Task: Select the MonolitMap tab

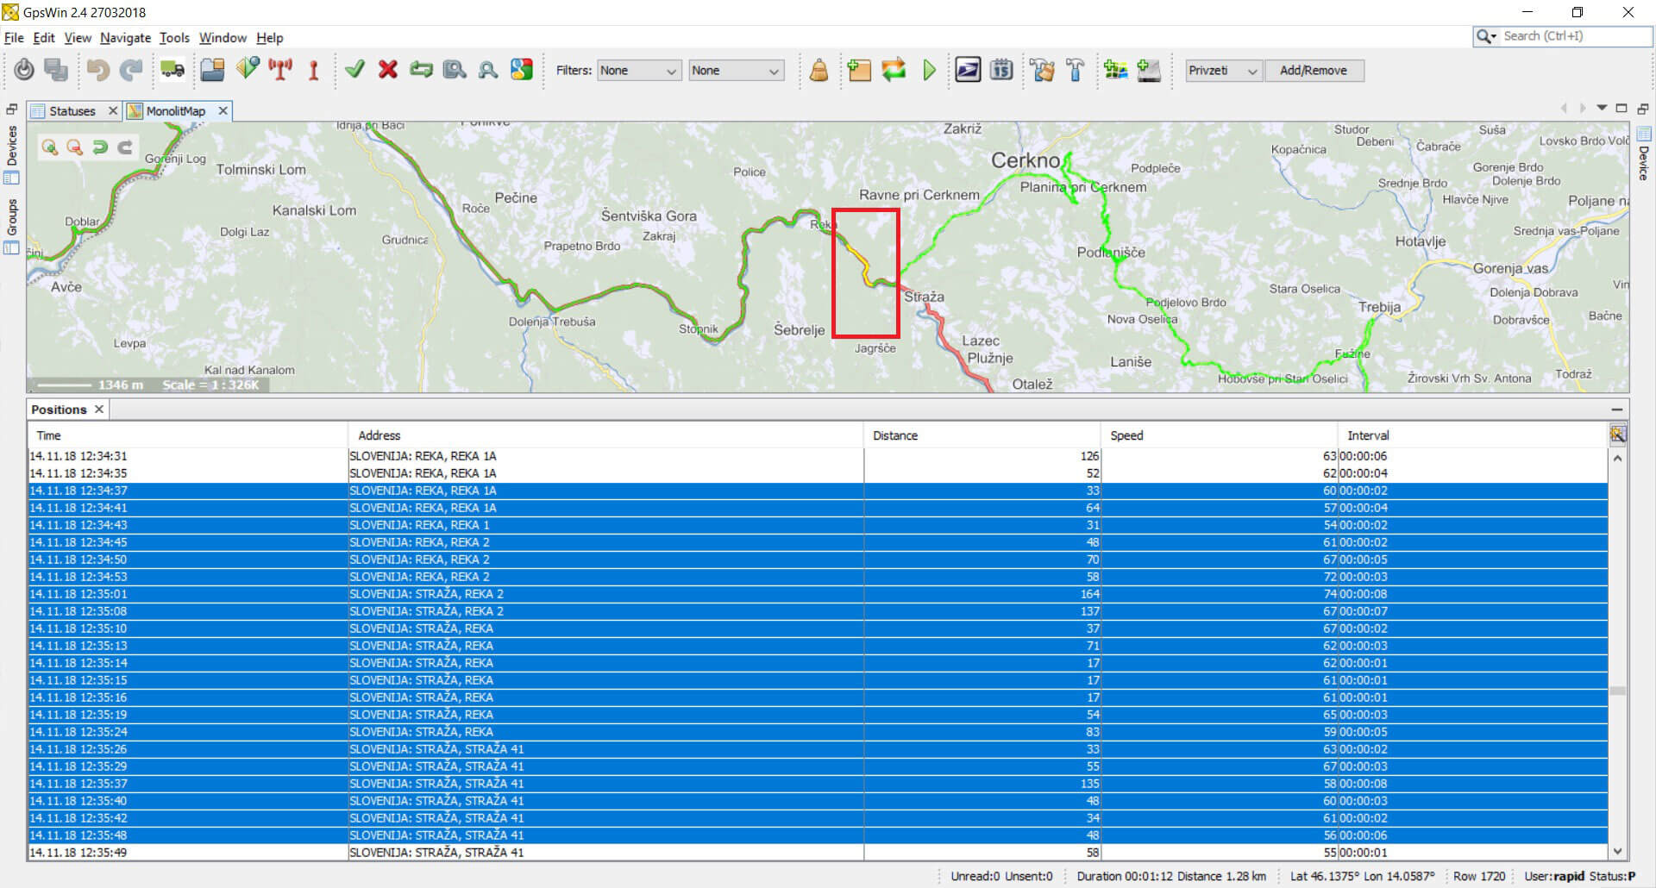Action: tap(175, 111)
